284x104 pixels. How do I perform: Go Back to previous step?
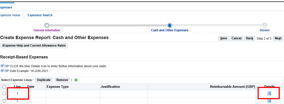pyautogui.click(x=249, y=38)
